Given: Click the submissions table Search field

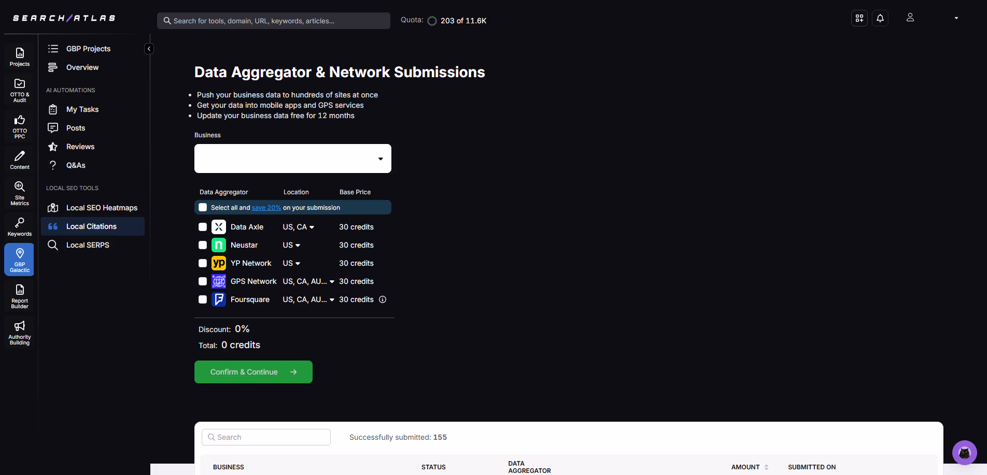Looking at the screenshot, I should point(266,437).
